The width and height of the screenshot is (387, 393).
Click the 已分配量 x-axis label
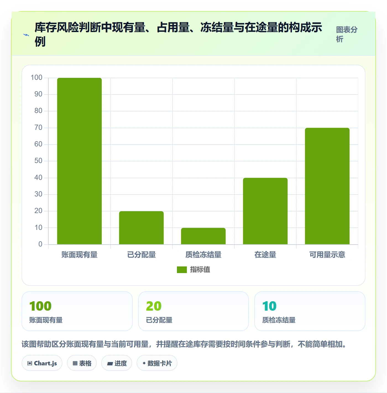click(141, 255)
